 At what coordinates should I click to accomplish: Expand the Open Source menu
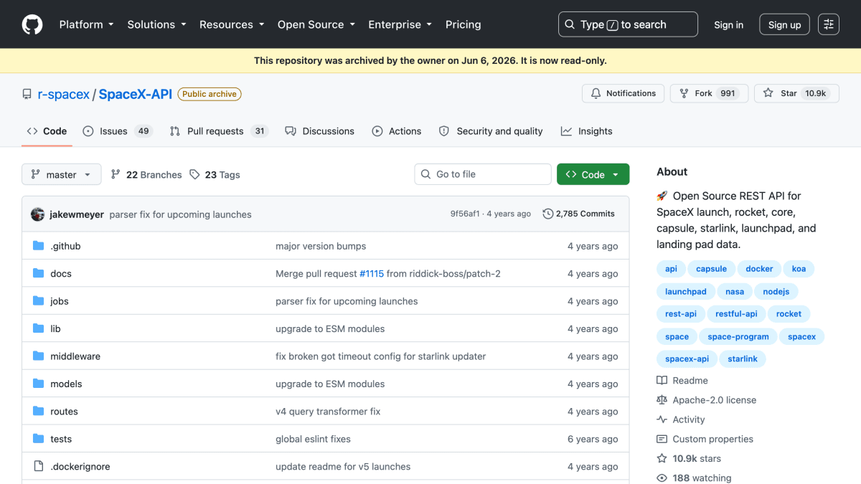point(316,24)
